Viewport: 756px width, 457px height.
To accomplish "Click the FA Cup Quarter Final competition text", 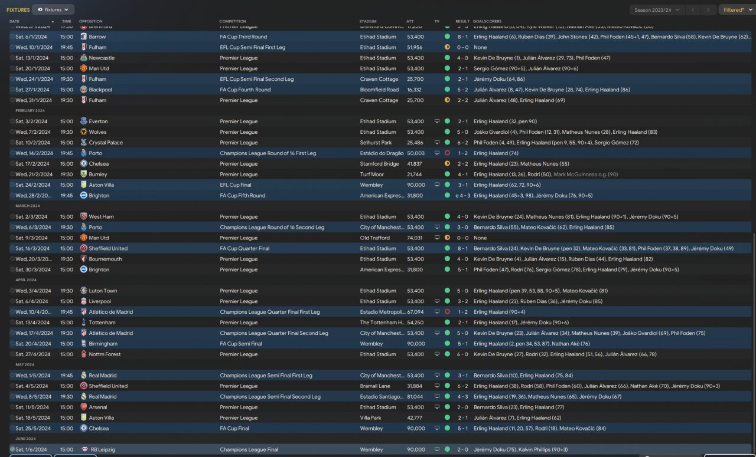I will (x=245, y=249).
